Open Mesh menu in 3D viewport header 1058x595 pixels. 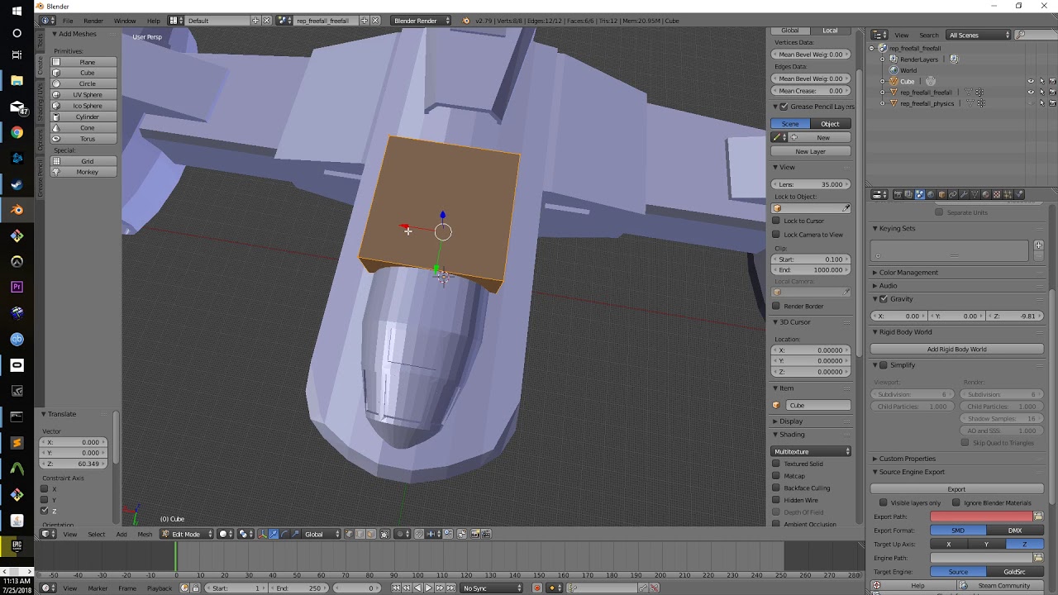point(145,534)
